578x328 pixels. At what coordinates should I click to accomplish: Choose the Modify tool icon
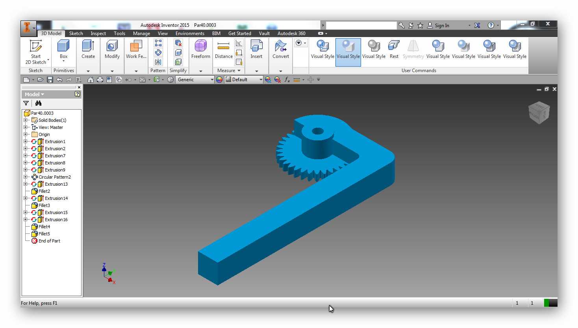[x=112, y=50]
